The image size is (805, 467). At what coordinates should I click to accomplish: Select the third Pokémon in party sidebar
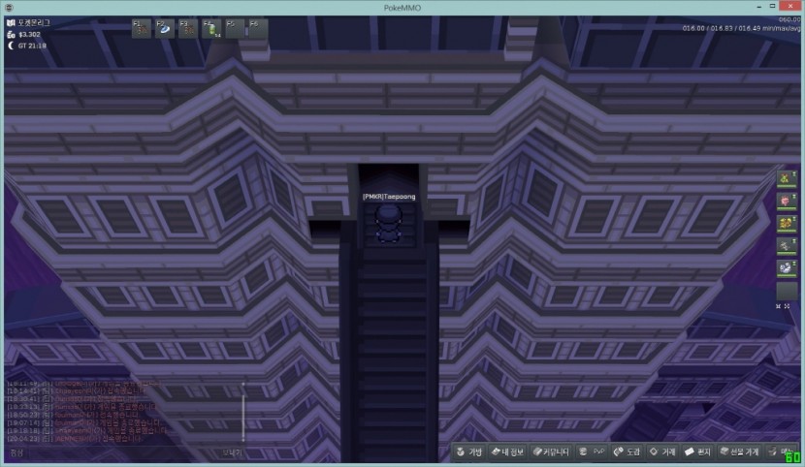(x=787, y=224)
